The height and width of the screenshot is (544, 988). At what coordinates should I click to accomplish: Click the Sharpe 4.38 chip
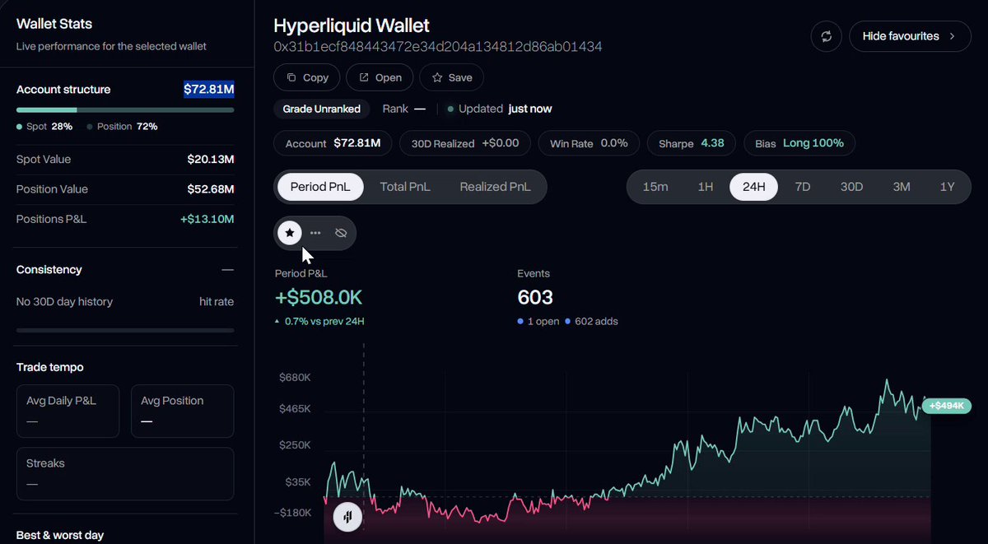(x=692, y=143)
